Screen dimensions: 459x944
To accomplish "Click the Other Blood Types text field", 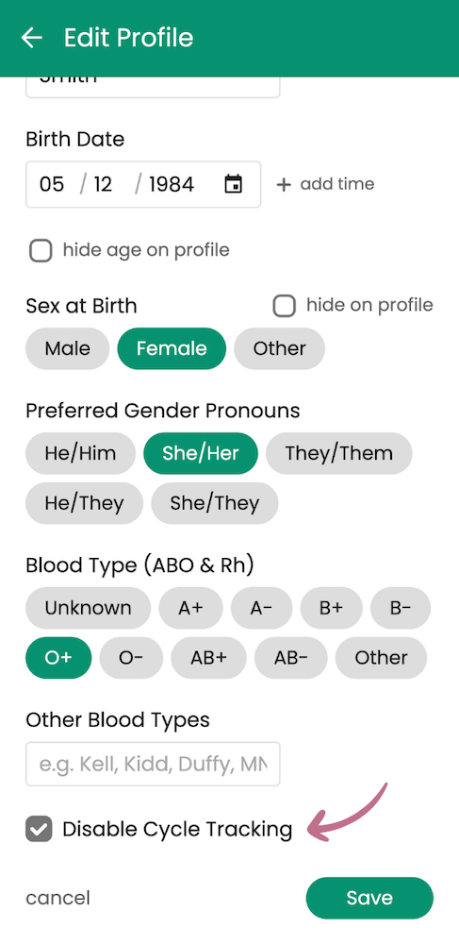I will pyautogui.click(x=153, y=764).
